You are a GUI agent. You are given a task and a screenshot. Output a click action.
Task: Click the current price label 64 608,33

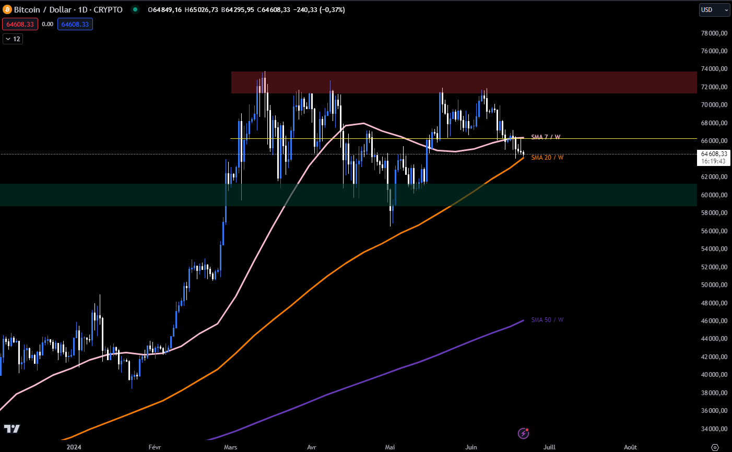click(714, 154)
